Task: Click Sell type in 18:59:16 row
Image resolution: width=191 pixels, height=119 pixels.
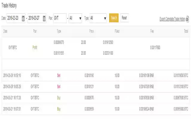Action: (x=59, y=75)
